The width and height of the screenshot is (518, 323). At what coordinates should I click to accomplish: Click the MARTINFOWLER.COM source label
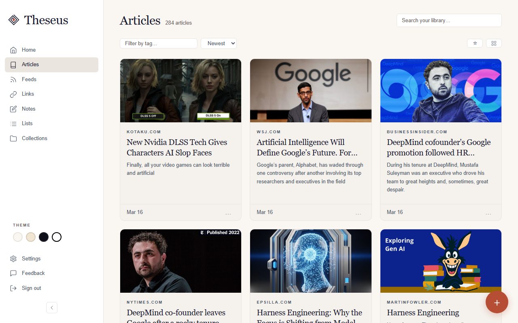point(414,302)
